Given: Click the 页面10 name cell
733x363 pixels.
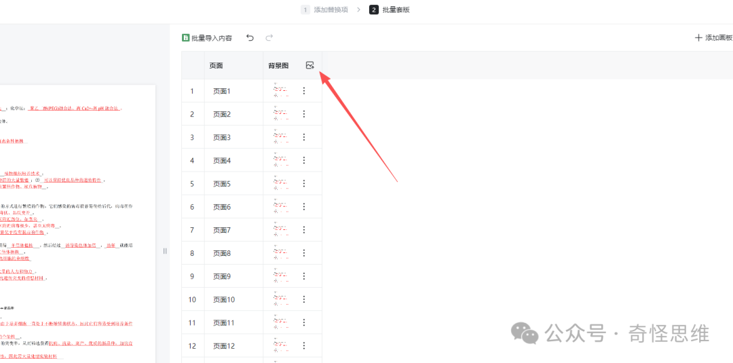Looking at the screenshot, I should (x=233, y=299).
